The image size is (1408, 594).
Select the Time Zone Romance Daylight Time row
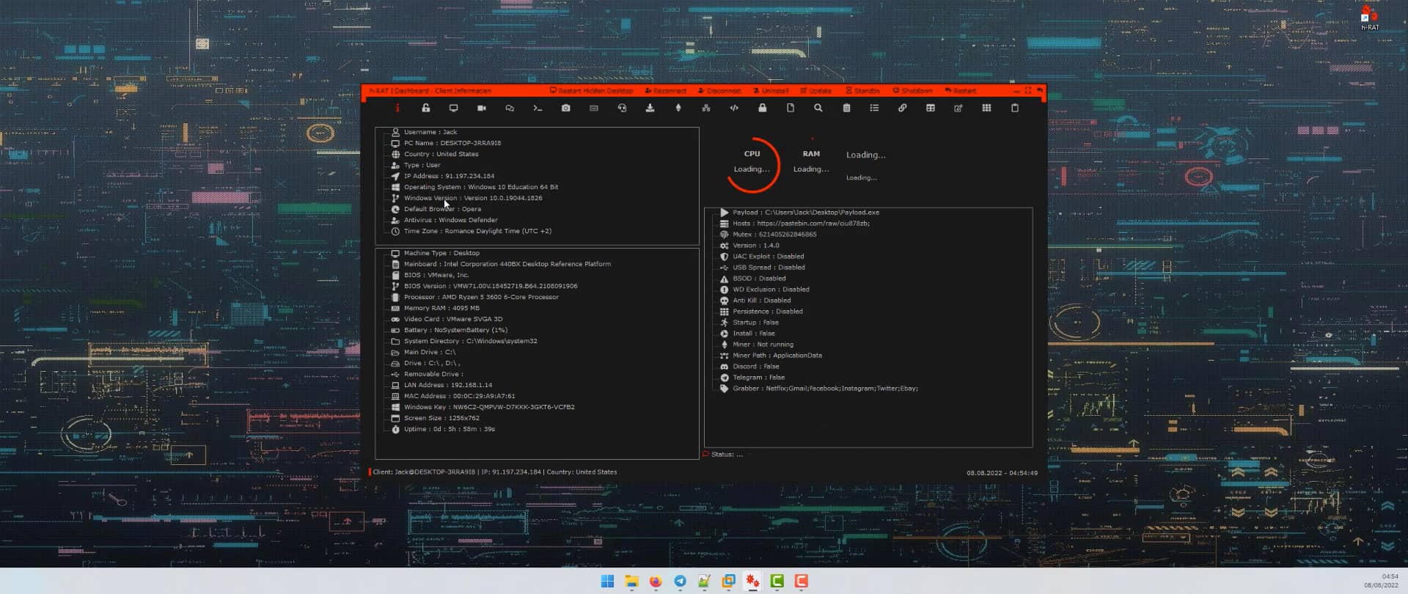471,231
